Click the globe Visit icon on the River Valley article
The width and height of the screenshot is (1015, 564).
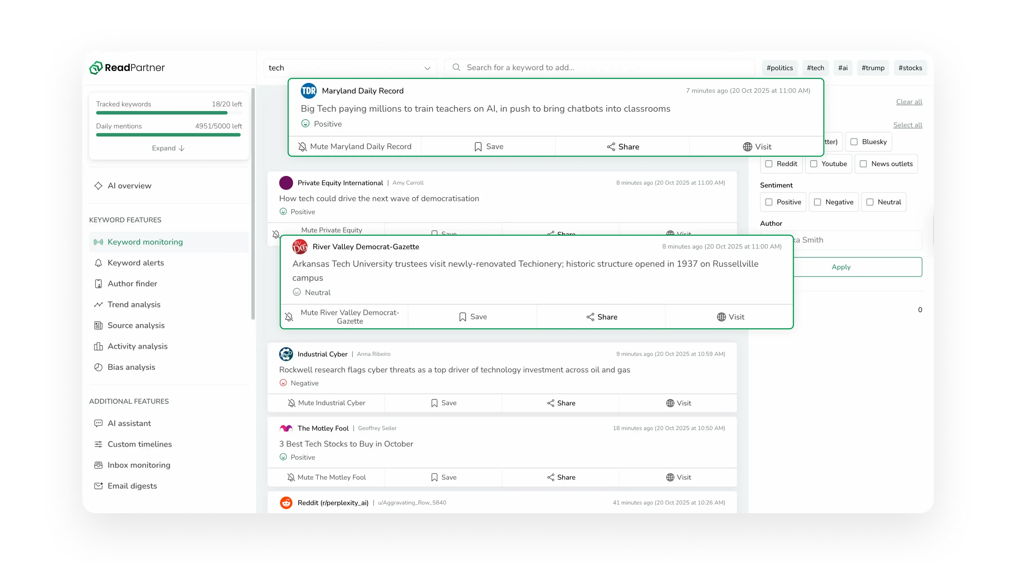[721, 317]
